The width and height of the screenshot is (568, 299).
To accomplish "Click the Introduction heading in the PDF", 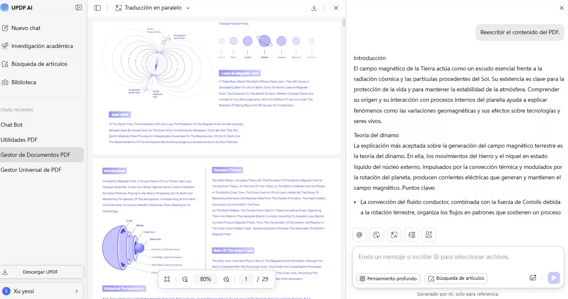I will point(115,171).
